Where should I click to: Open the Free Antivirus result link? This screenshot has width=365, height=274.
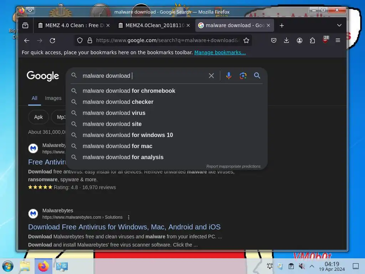click(47, 162)
